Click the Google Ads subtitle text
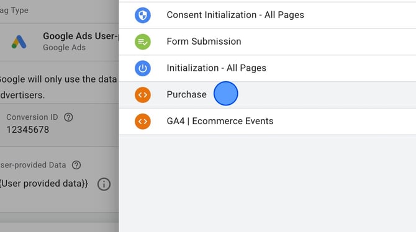416x232 pixels. pos(64,48)
